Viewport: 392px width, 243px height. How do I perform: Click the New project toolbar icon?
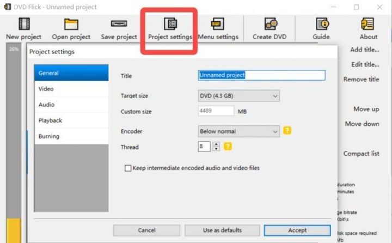click(24, 24)
